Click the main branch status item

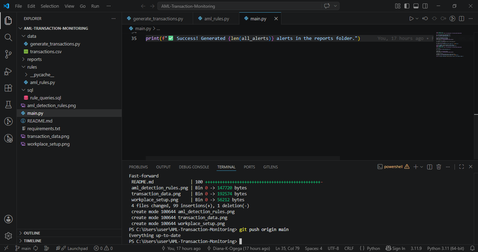pyautogui.click(x=23, y=248)
